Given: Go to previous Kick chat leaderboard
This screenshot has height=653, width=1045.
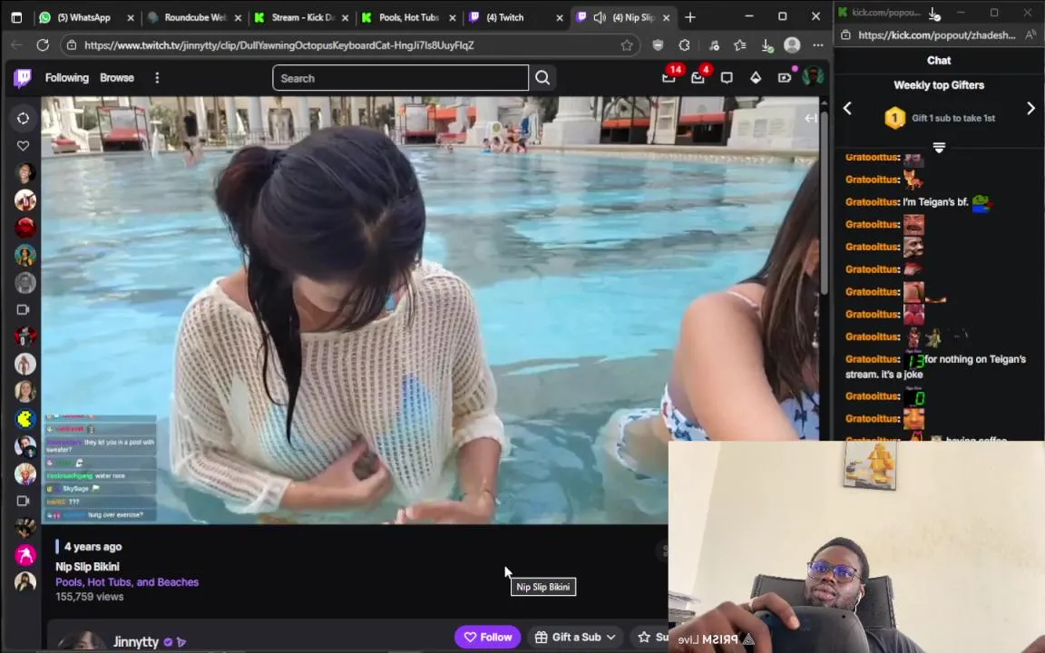Looking at the screenshot, I should 847,108.
